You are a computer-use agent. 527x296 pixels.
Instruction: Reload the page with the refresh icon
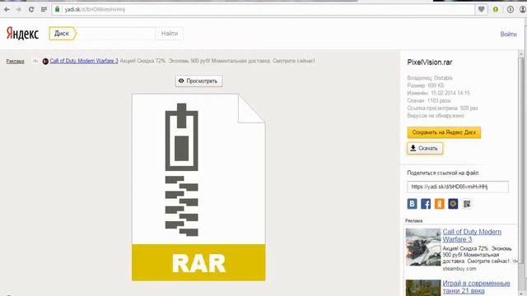tap(31, 9)
